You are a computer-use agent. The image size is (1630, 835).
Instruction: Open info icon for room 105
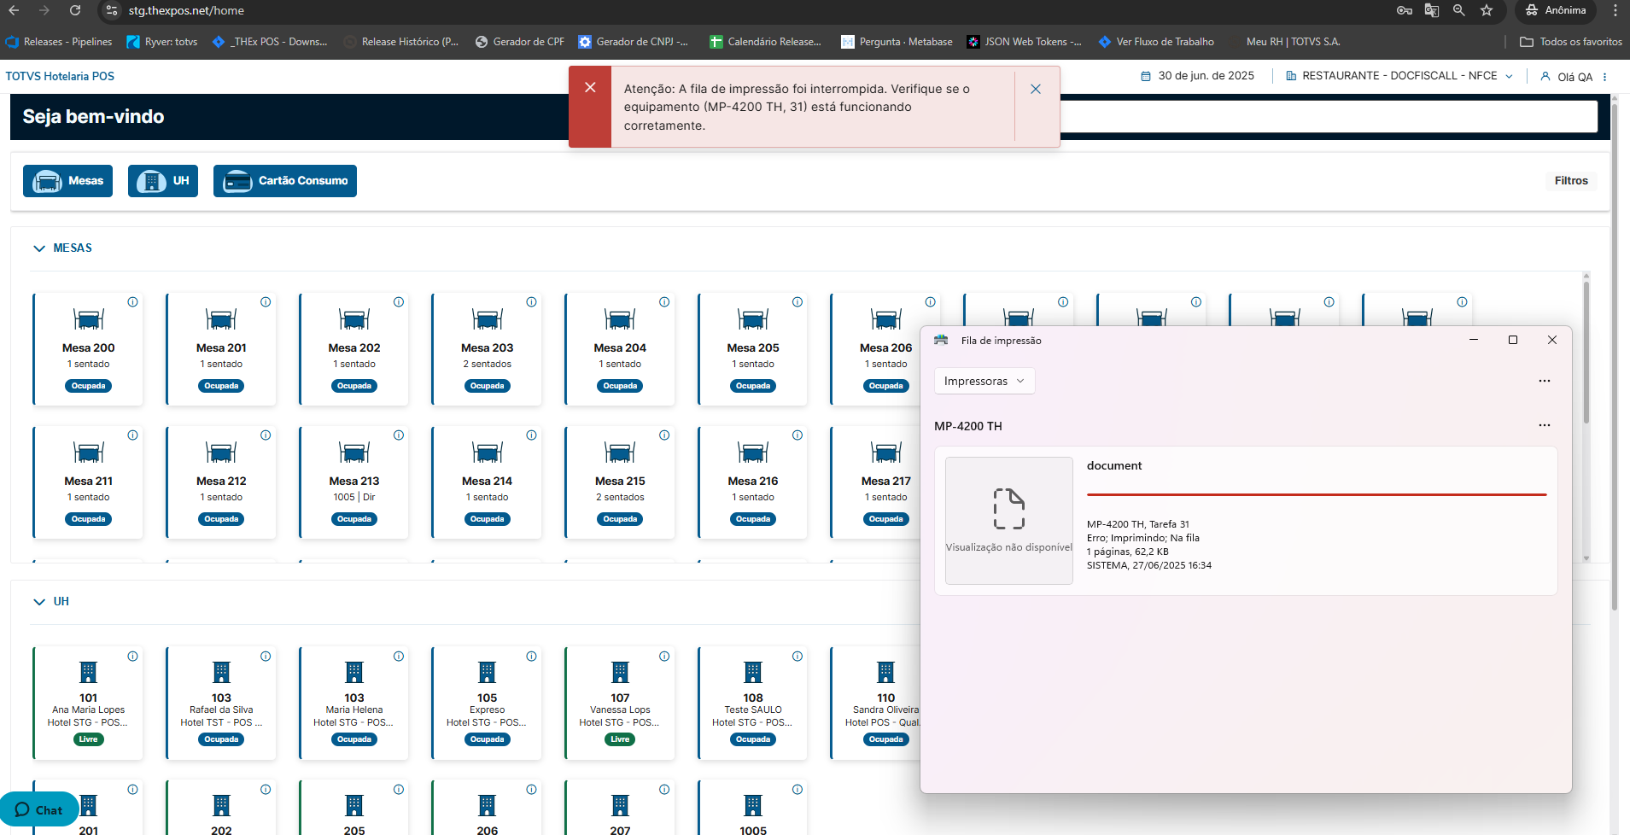pos(531,657)
